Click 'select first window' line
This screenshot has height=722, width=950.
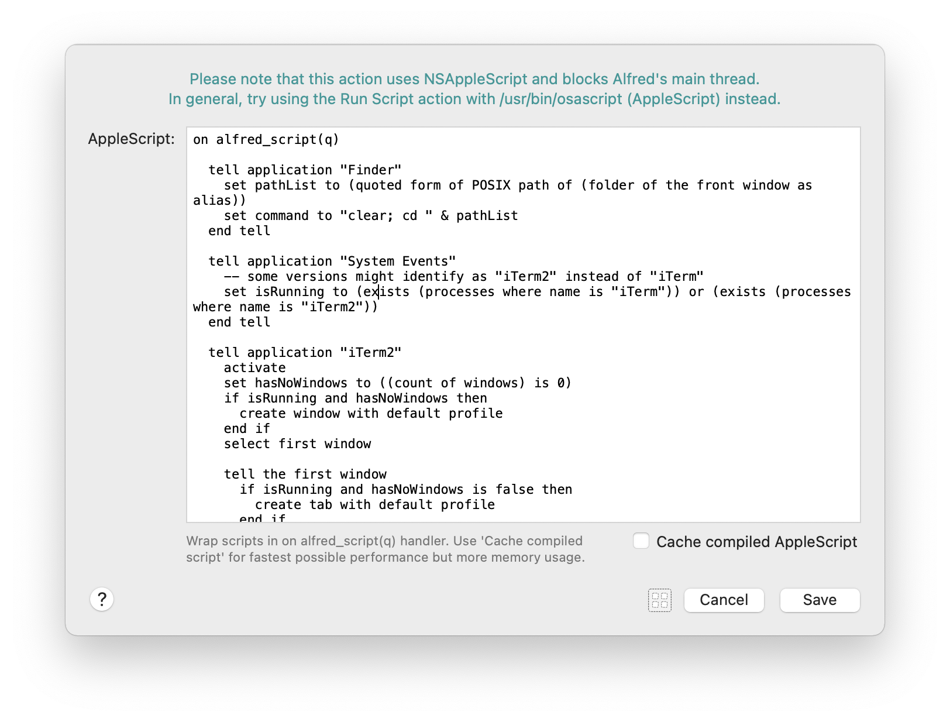[x=297, y=443]
